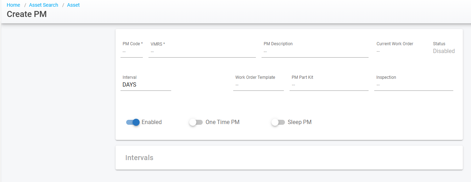Screen dimensions: 471x182
Task: Click the Enabled toggle label text
Action: (x=152, y=122)
